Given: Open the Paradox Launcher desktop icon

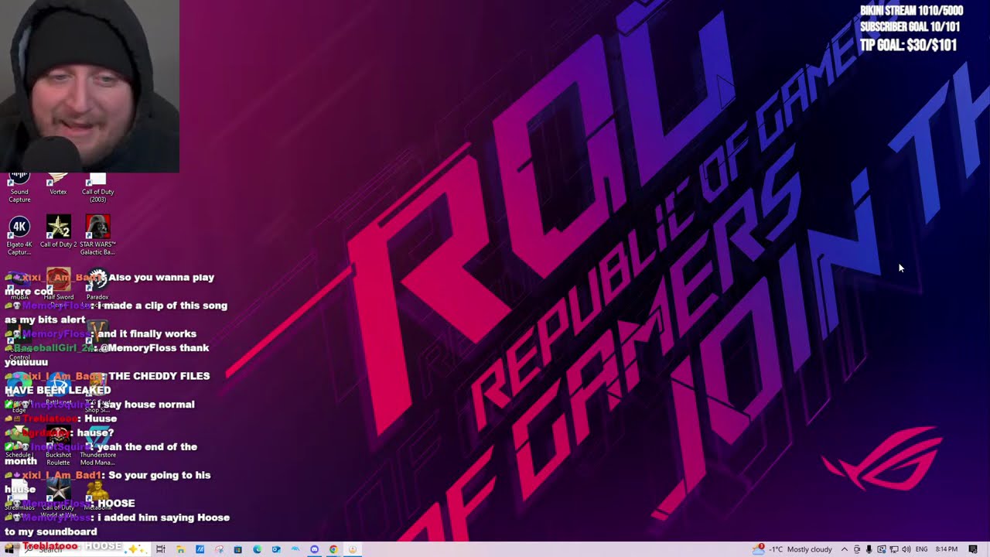Looking at the screenshot, I should pos(97,288).
